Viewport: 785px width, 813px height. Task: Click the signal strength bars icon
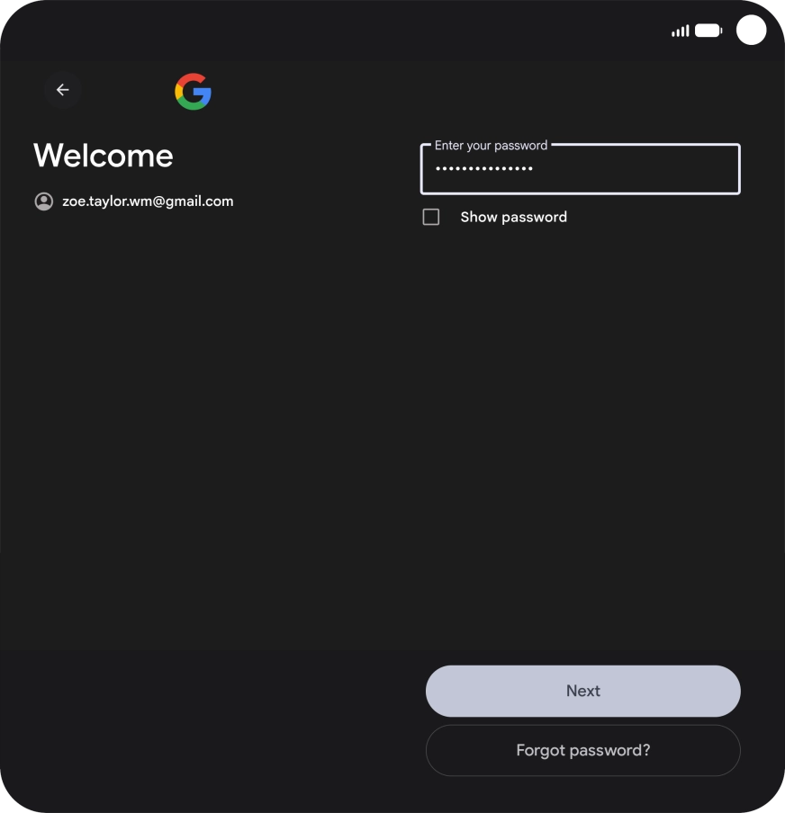[x=681, y=31]
